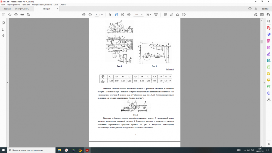The height and width of the screenshot is (153, 272).
Task: Switch to the Главная tab
Action: pyautogui.click(x=7, y=9)
